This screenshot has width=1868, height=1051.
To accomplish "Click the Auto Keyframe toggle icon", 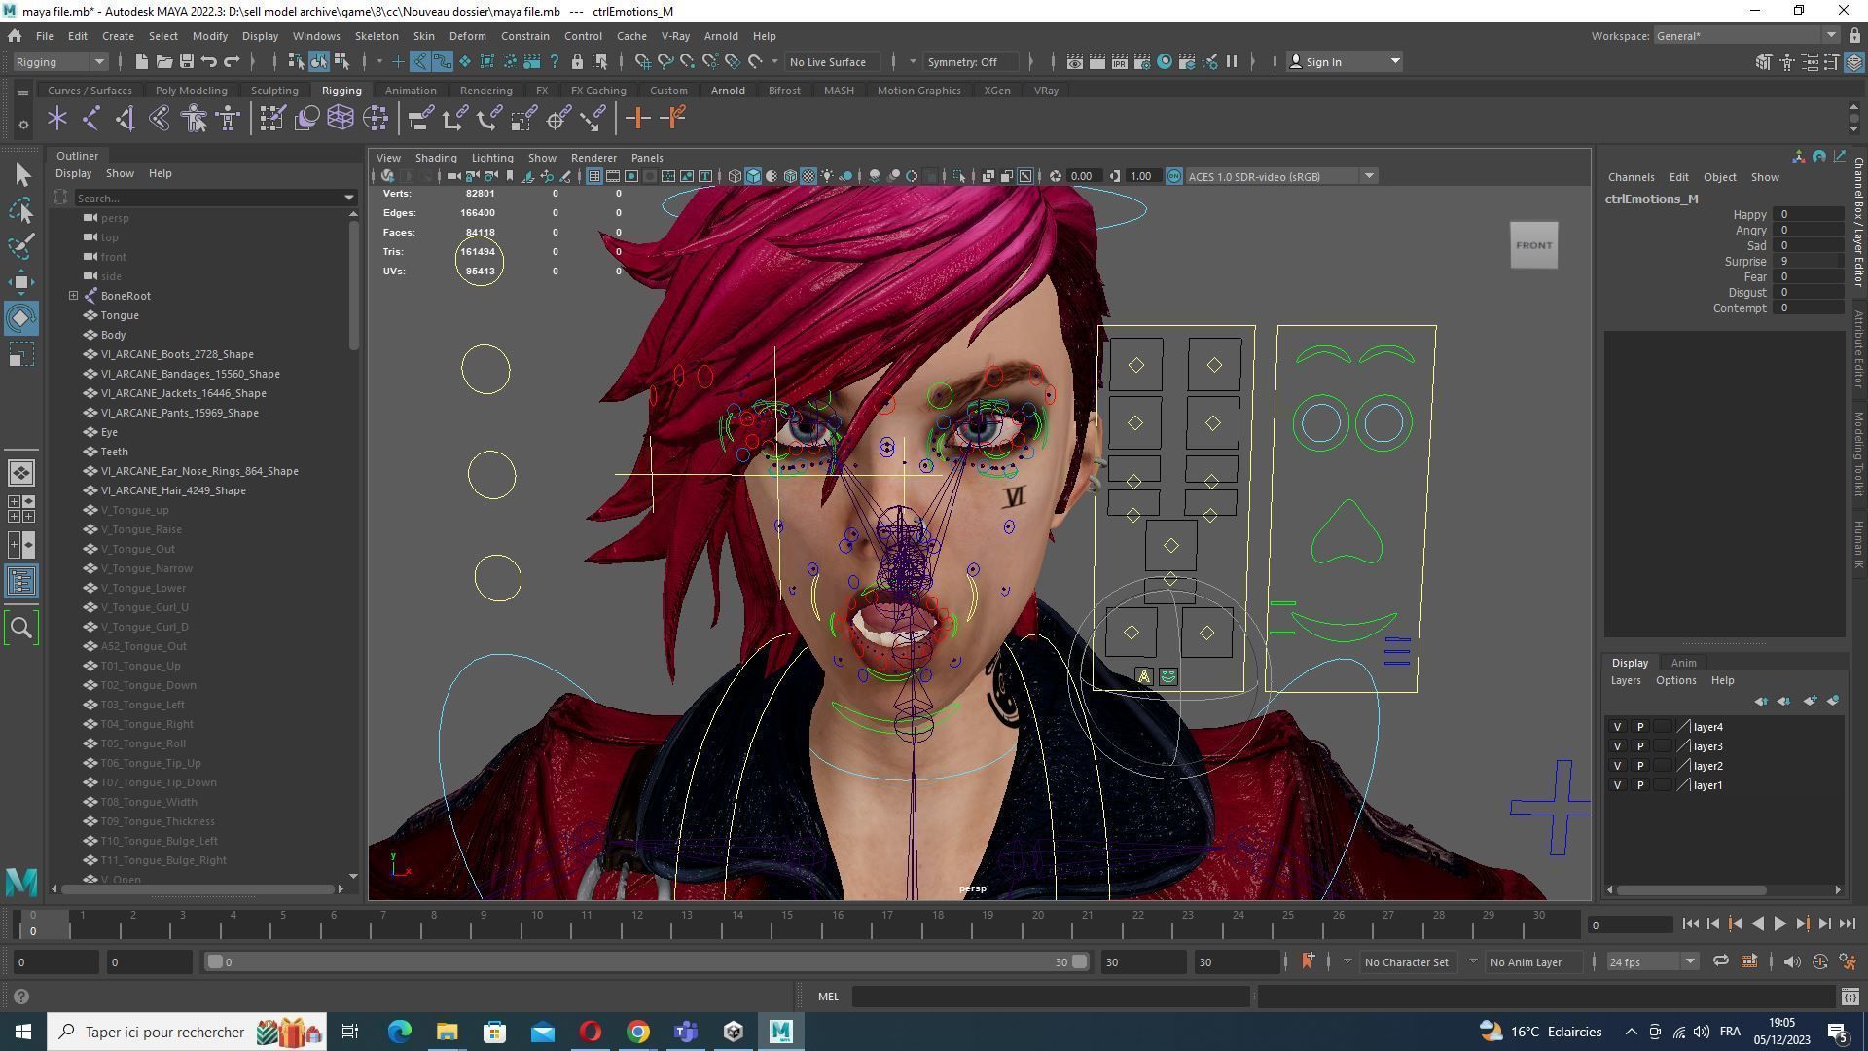I will [x=1819, y=961].
